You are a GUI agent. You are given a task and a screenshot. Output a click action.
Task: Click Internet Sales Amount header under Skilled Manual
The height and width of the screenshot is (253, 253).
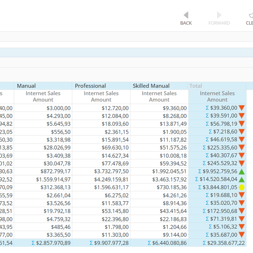159,96
